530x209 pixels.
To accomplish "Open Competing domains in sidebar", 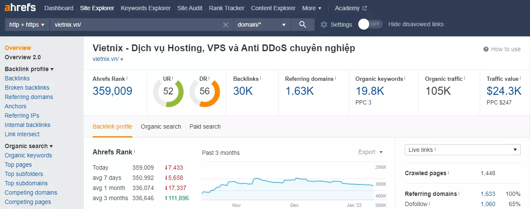I will tap(31, 192).
